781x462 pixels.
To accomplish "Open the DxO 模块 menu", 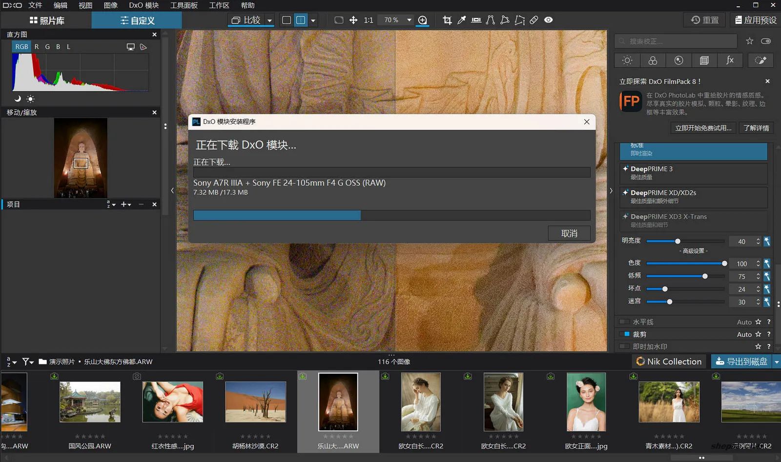I will tap(144, 5).
